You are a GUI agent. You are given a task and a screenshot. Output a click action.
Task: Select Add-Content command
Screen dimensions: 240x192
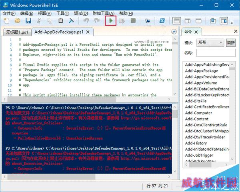coord(197,119)
